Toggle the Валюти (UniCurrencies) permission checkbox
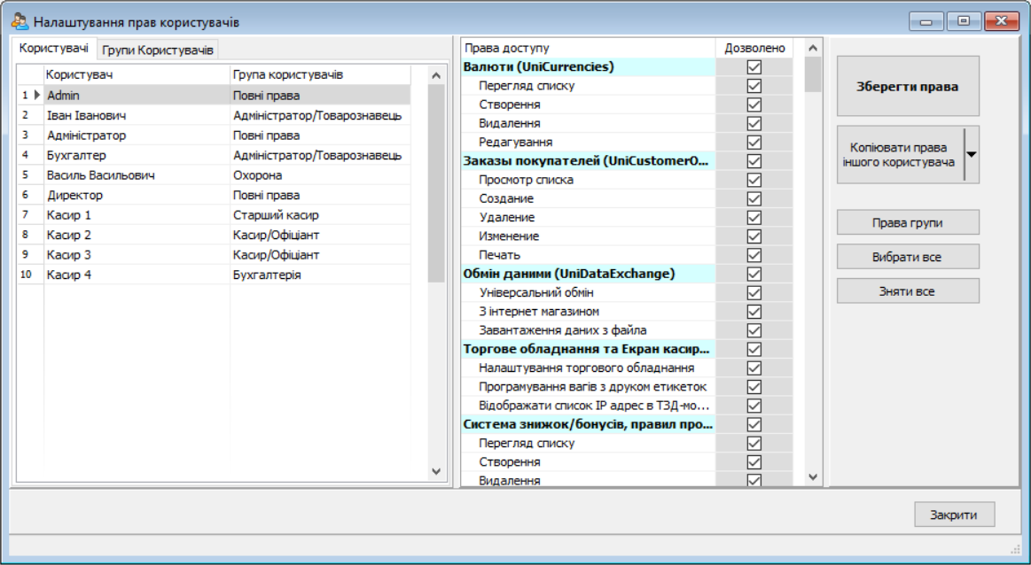Image resolution: width=1031 pixels, height=565 pixels. click(x=754, y=67)
